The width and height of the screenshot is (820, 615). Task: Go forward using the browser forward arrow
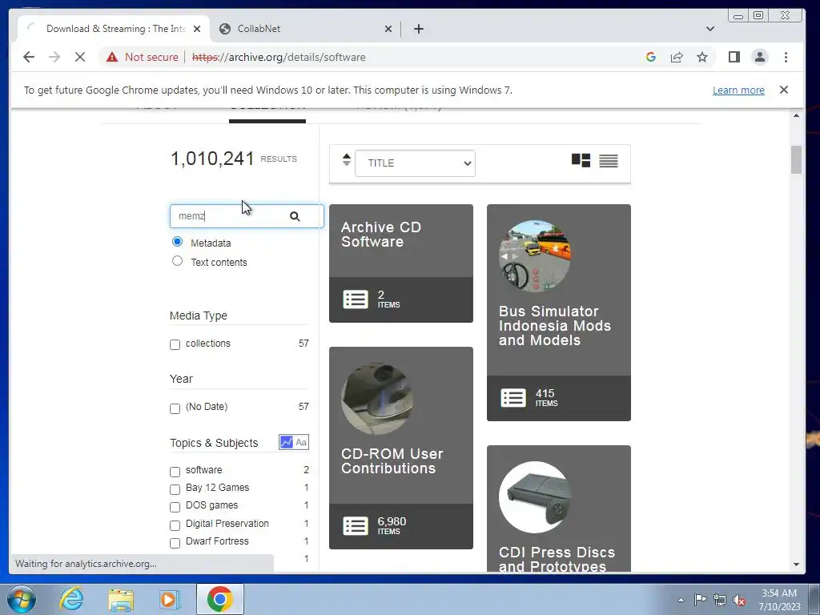tap(54, 57)
